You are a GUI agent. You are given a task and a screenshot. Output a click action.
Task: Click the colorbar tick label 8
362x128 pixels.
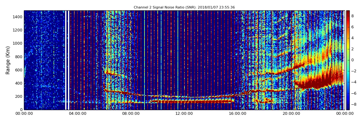point(353,16)
